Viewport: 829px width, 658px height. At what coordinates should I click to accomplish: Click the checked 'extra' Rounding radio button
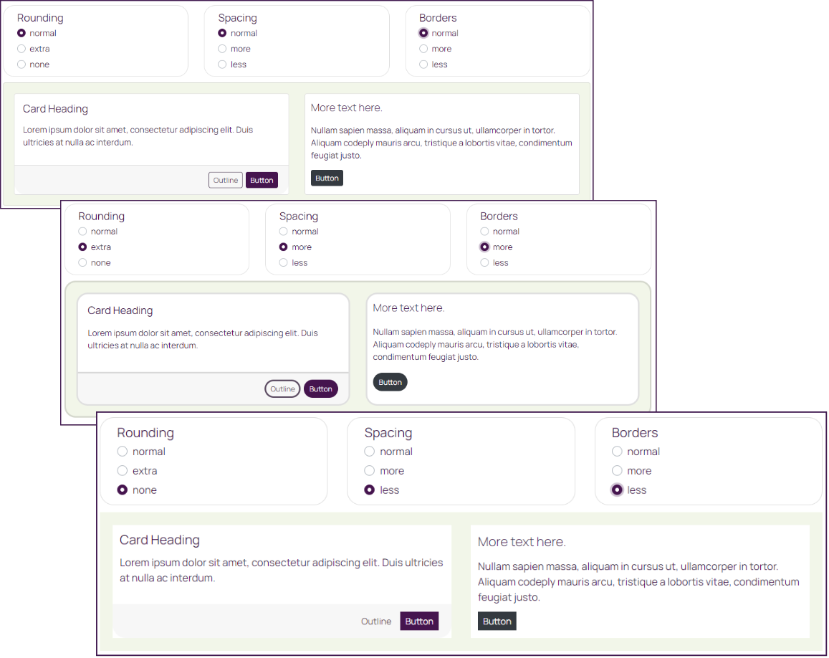coord(82,247)
